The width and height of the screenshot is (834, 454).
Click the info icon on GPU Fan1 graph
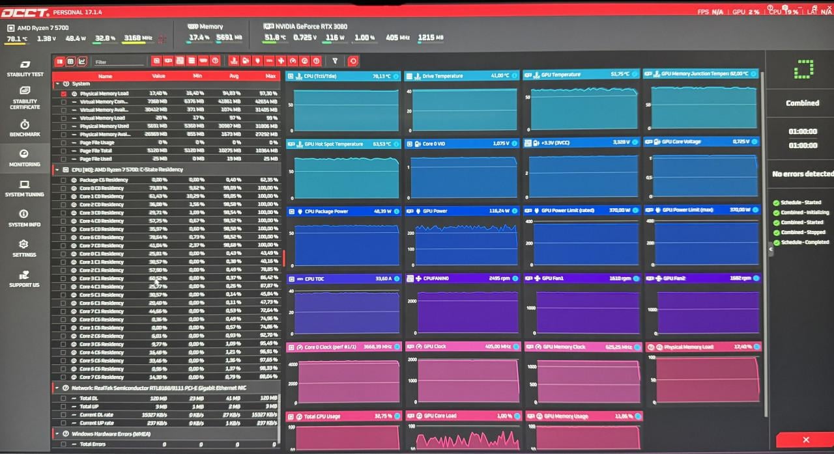point(635,278)
